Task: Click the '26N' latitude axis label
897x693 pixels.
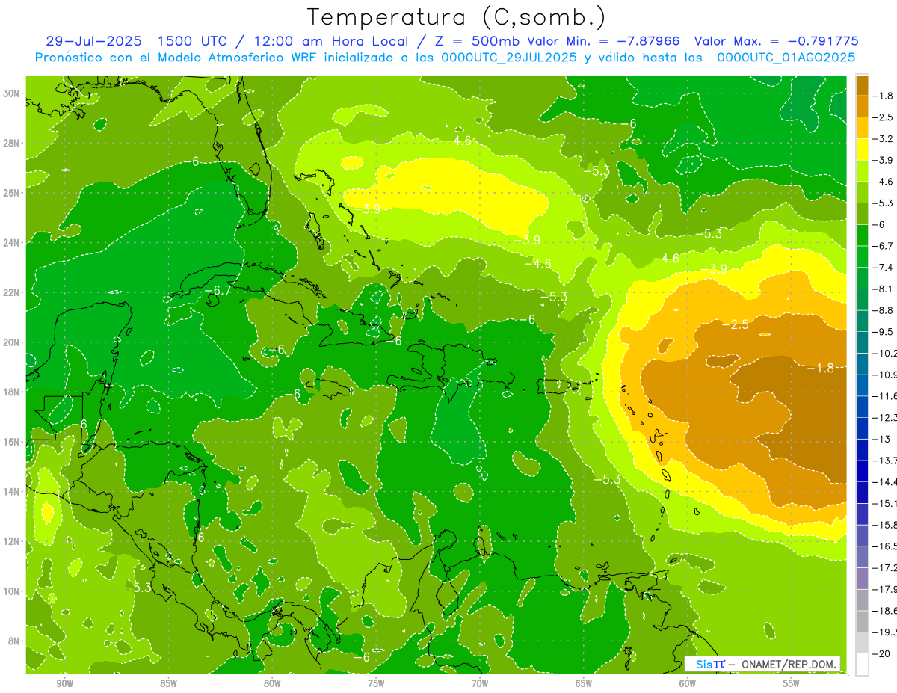Action: click(11, 193)
